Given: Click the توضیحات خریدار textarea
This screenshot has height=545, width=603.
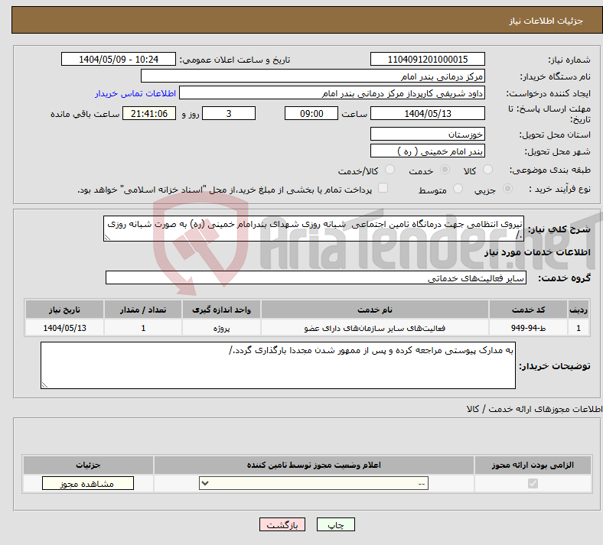Looking at the screenshot, I should [278, 365].
